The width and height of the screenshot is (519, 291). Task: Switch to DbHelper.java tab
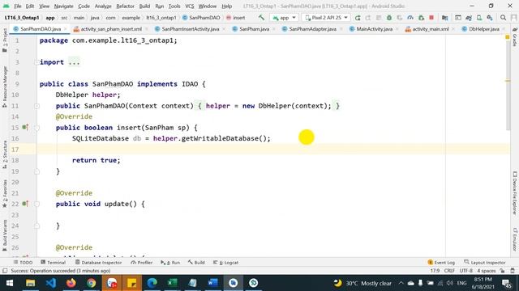click(x=484, y=29)
